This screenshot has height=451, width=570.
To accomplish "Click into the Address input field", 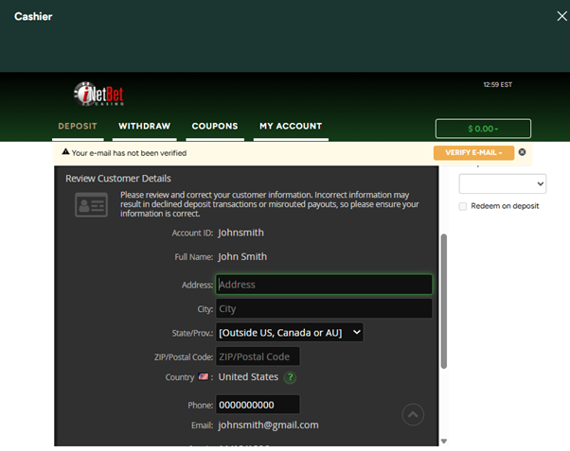I will click(324, 284).
